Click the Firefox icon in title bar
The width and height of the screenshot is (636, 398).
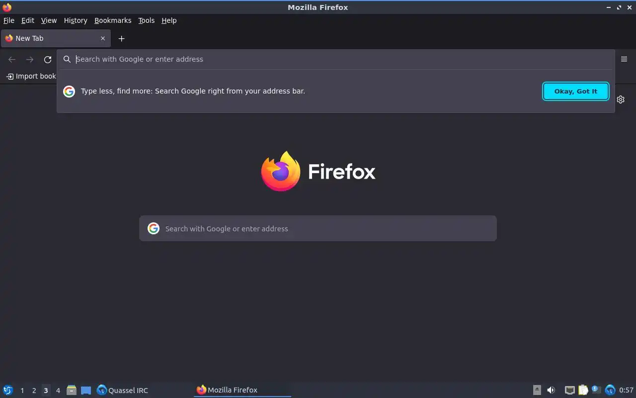pyautogui.click(x=7, y=7)
